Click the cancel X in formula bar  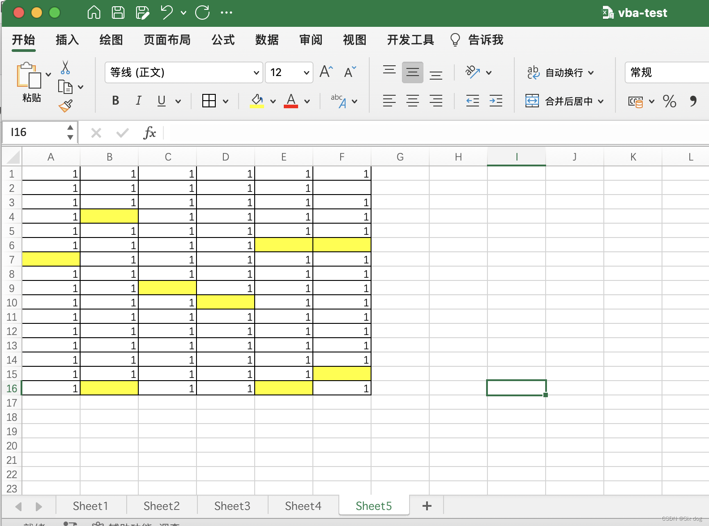(x=96, y=133)
